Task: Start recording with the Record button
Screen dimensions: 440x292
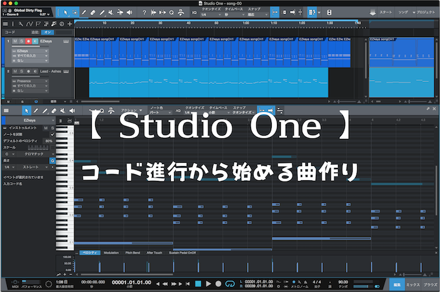Action: pos(218,284)
